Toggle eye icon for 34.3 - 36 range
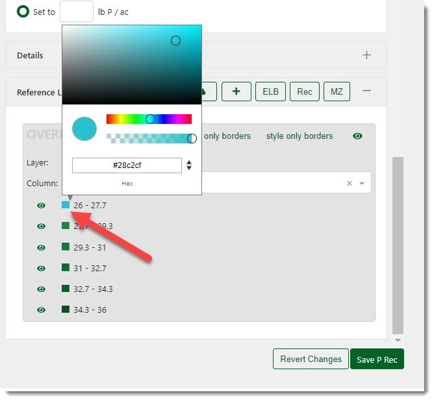 click(x=41, y=310)
